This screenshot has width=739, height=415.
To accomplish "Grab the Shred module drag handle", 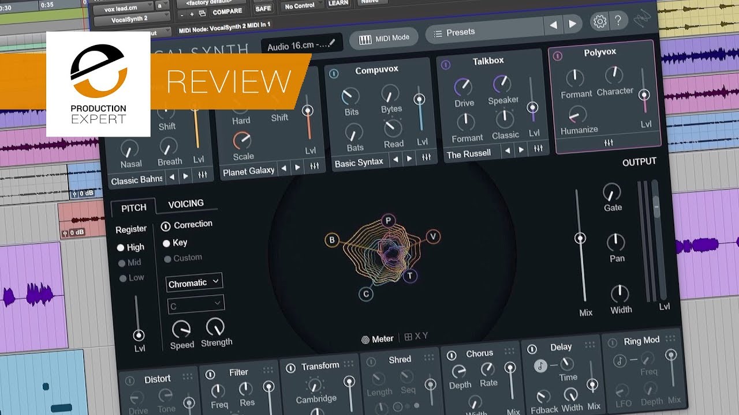I will tap(430, 358).
